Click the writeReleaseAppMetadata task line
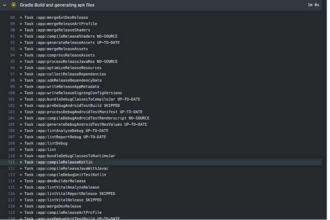The height and width of the screenshot is (220, 330). click(60, 87)
